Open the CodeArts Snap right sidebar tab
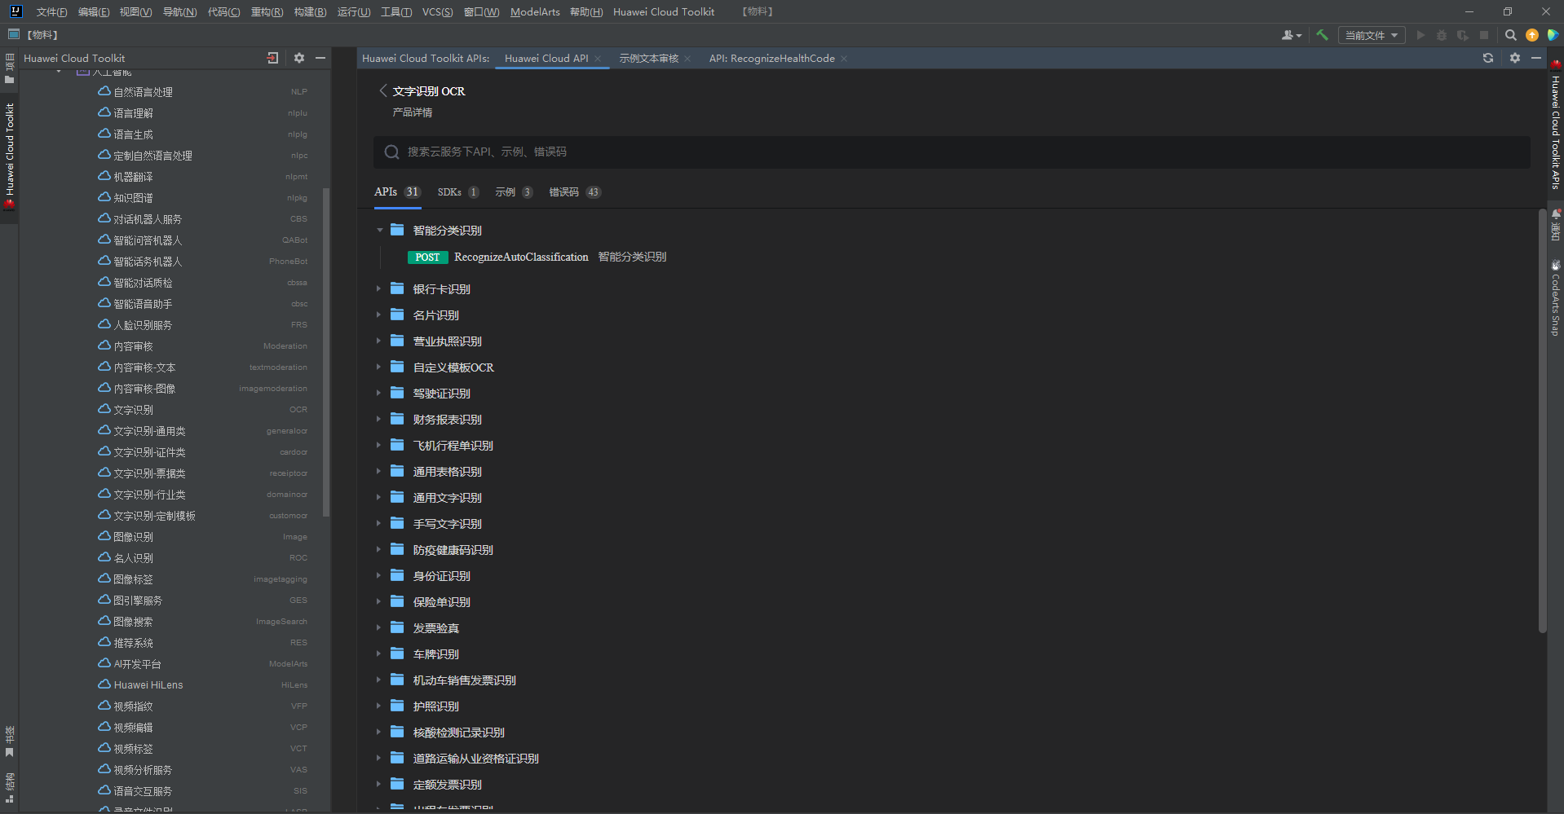 (1555, 298)
